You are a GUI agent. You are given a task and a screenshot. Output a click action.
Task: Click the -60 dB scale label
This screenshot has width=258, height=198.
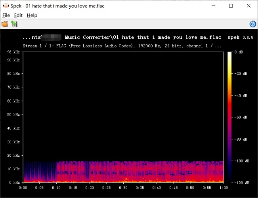point(241,117)
